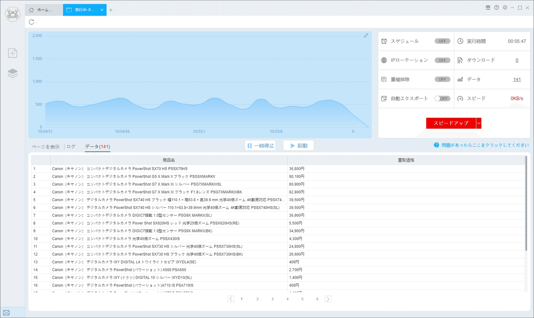Select row PowerShot A710 IS PSA710IS
This screenshot has height=318, width=534.
[x=169, y=285]
